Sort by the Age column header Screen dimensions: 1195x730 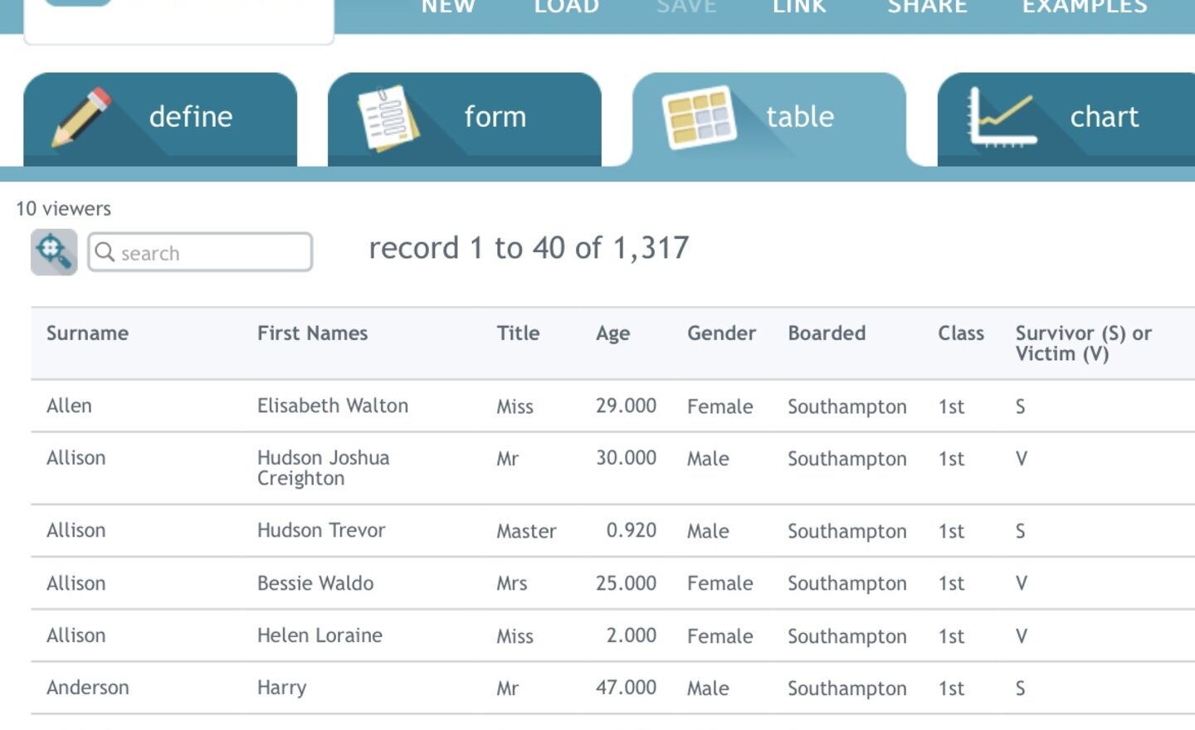[612, 333]
